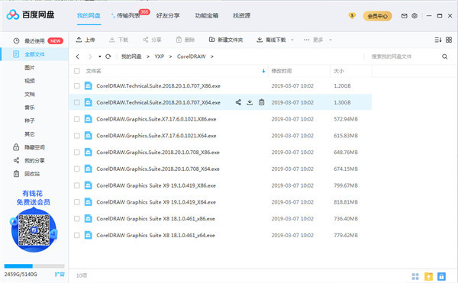
Task: Check the Graphics.Suite.2018 708_X86 checkbox
Action: click(x=77, y=153)
